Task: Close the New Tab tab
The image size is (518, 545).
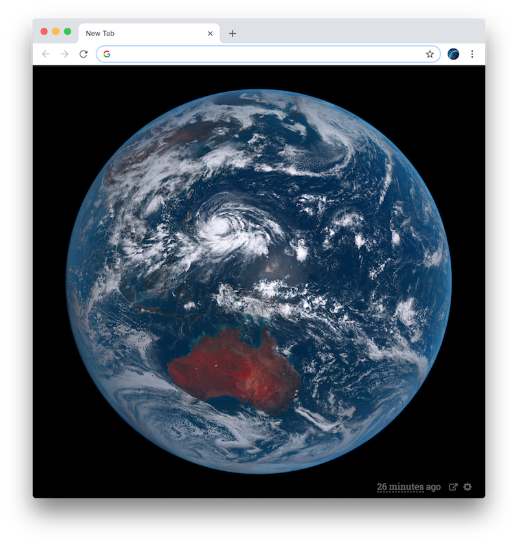Action: (x=210, y=34)
